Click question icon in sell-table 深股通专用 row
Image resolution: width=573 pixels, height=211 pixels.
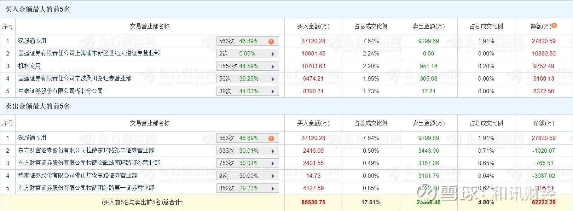pyautogui.click(x=271, y=138)
